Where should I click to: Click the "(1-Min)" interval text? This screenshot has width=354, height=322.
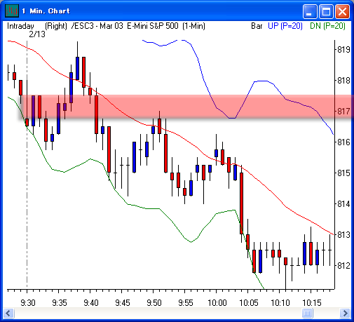[193, 26]
